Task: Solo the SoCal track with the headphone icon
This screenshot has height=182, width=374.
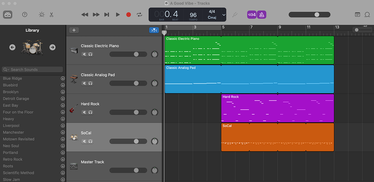Action: coord(90,141)
